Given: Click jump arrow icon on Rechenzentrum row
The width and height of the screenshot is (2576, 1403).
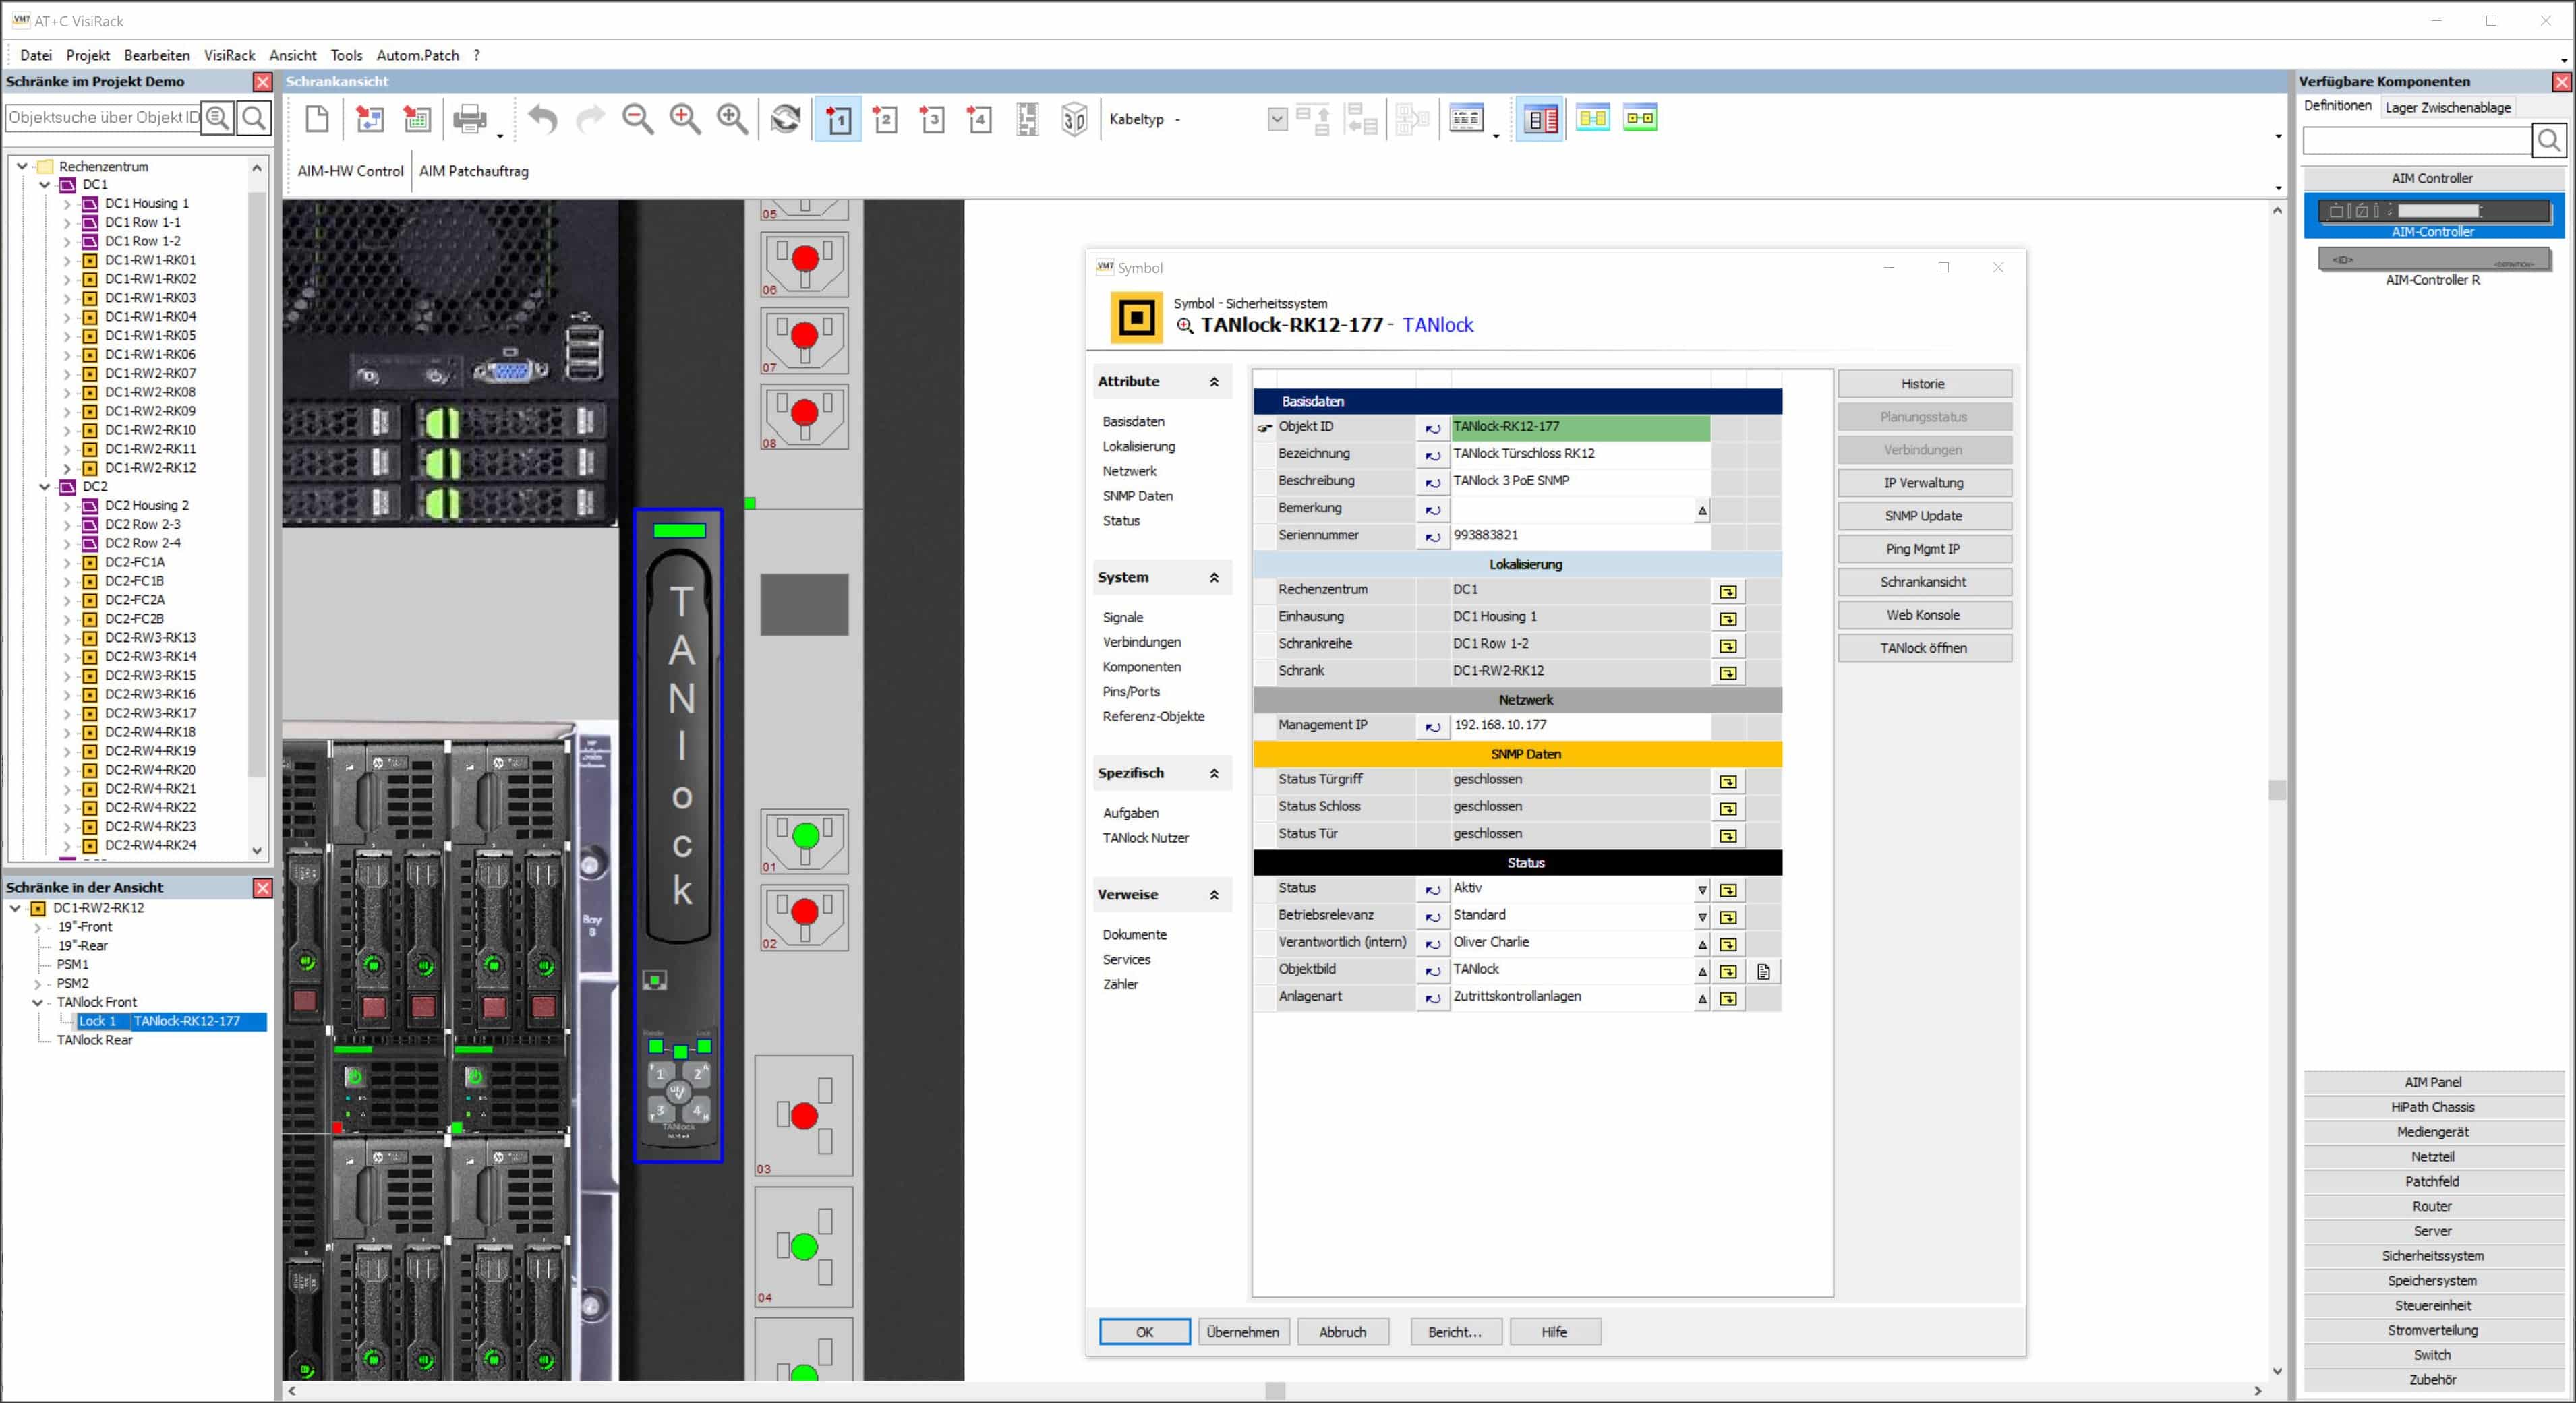Looking at the screenshot, I should [x=1728, y=591].
